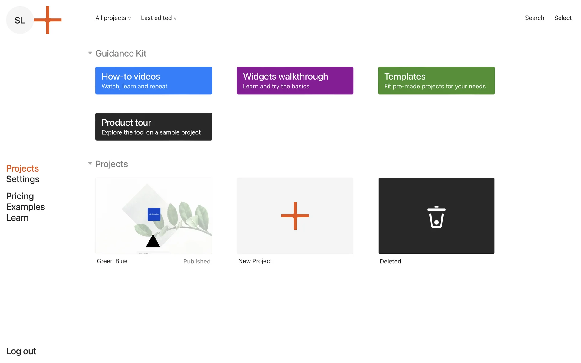Click Log out
The width and height of the screenshot is (581, 363).
pos(21,351)
